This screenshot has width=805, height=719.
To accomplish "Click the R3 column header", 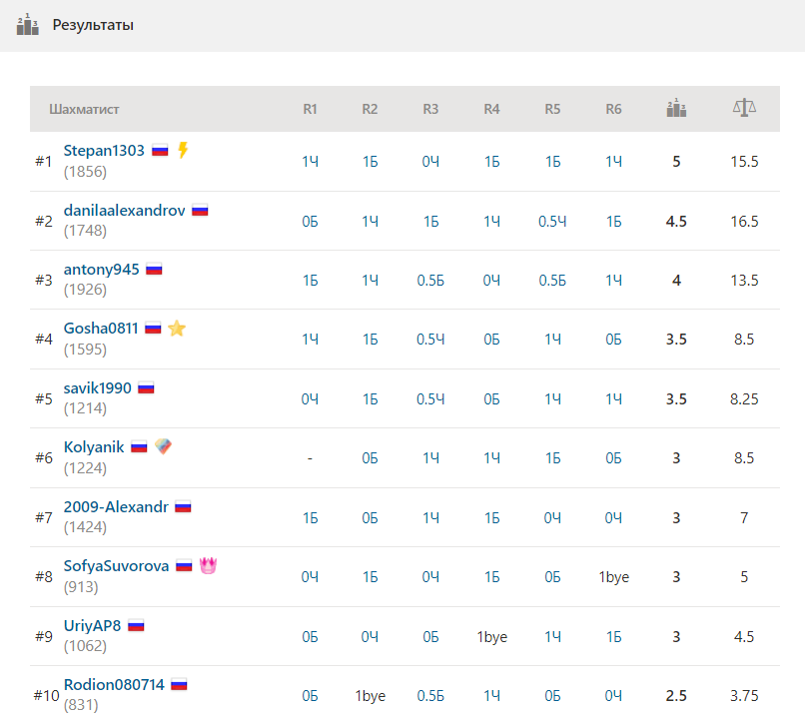I will coord(430,109).
